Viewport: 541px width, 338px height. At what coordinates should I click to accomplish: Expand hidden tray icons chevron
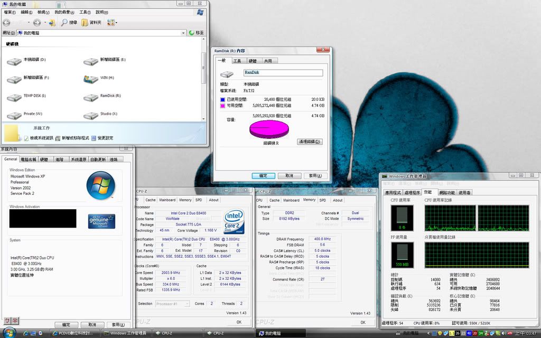428,334
